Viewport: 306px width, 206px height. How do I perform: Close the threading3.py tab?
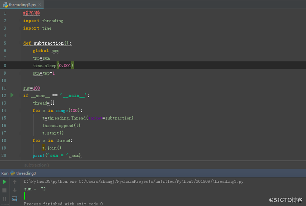[x=40, y=5]
